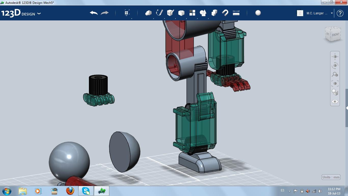
Task: Click the 123D Design taskbar button
Action: pyautogui.click(x=102, y=191)
